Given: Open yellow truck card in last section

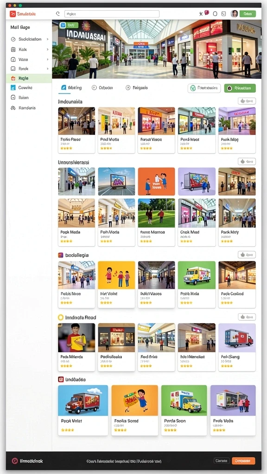Looking at the screenshot, I should pos(184,410).
